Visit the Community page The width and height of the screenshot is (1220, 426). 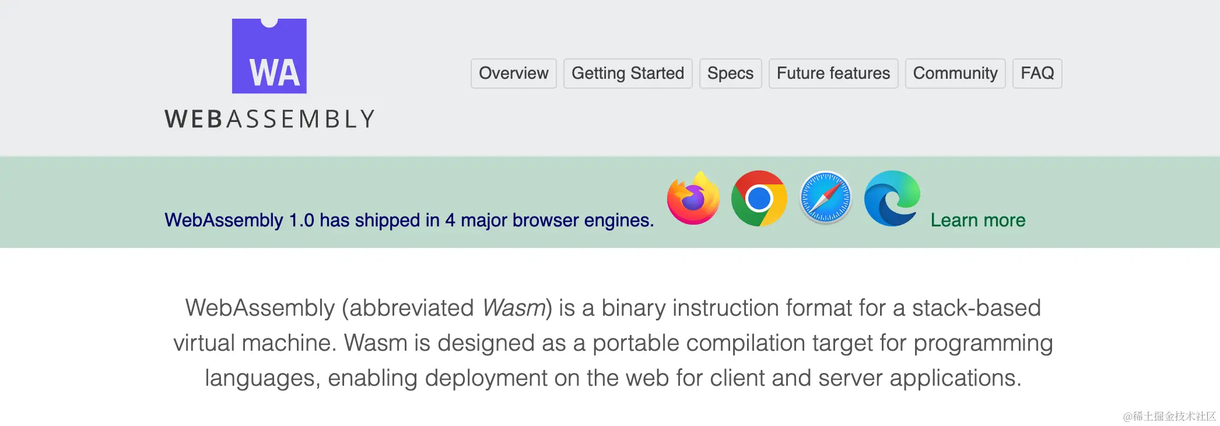point(955,74)
